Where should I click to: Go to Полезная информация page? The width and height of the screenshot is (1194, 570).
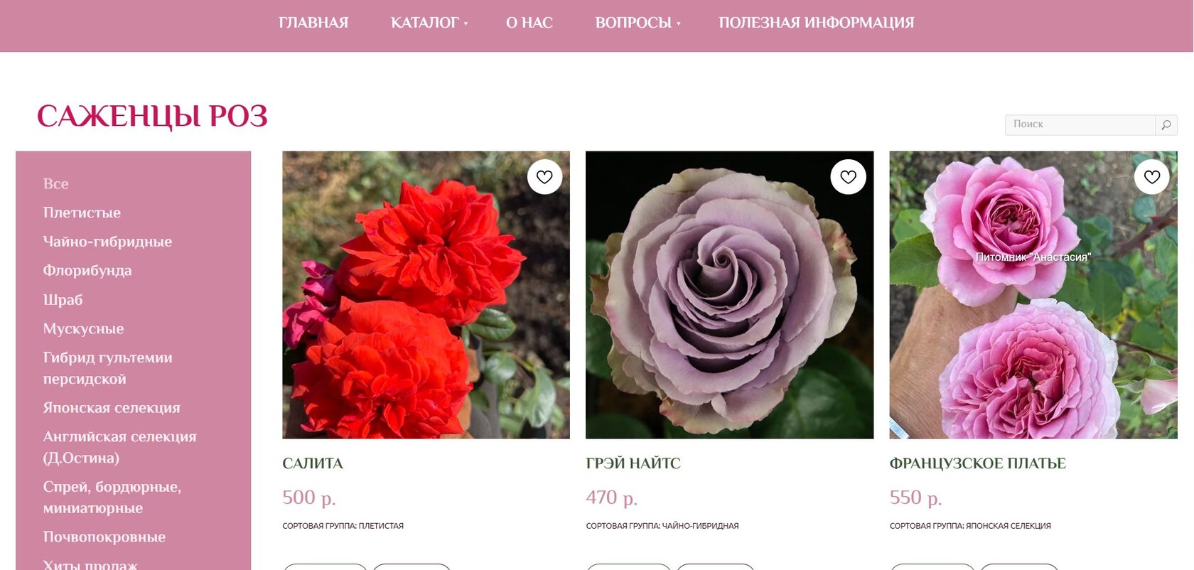[817, 23]
